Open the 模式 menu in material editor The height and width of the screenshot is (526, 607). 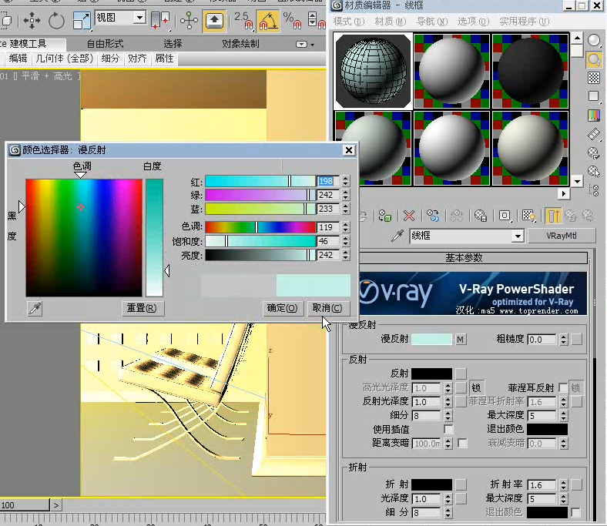(349, 22)
